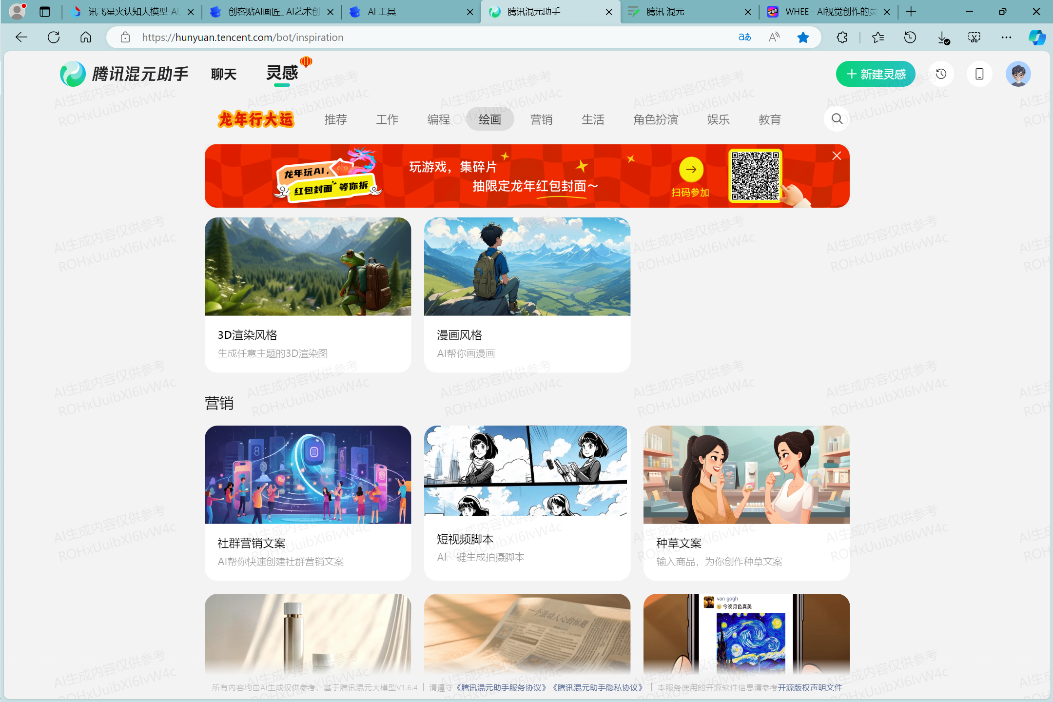1053x702 pixels.
Task: Select the 工作 category
Action: (x=387, y=119)
